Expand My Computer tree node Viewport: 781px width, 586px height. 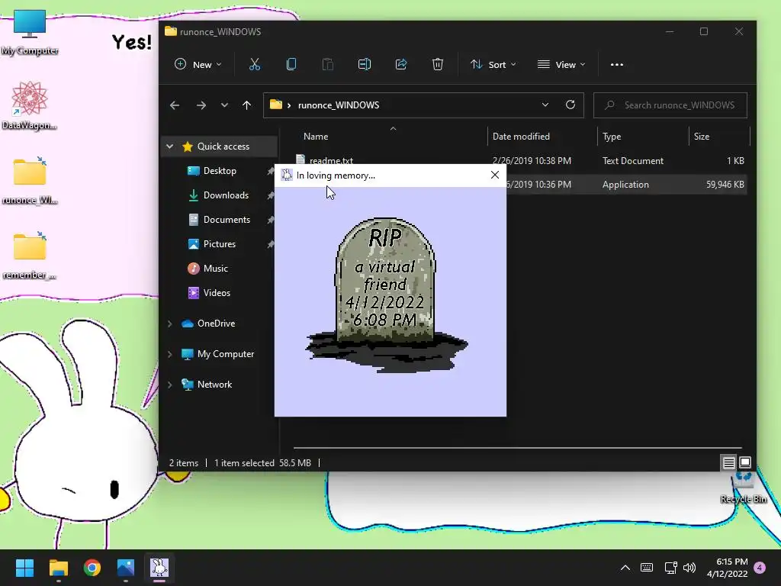tap(170, 354)
